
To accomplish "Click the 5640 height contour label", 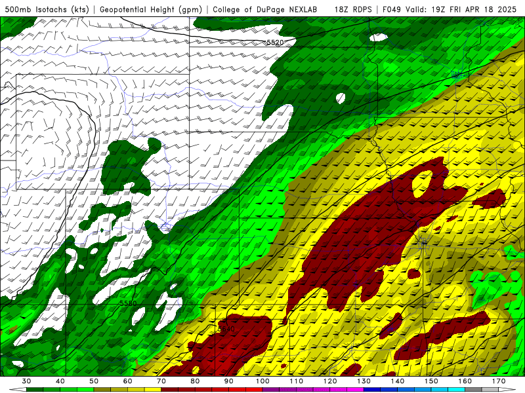I will 226,329.
